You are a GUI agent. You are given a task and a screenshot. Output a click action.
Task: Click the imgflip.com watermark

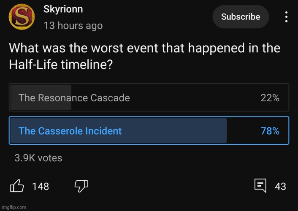14,207
